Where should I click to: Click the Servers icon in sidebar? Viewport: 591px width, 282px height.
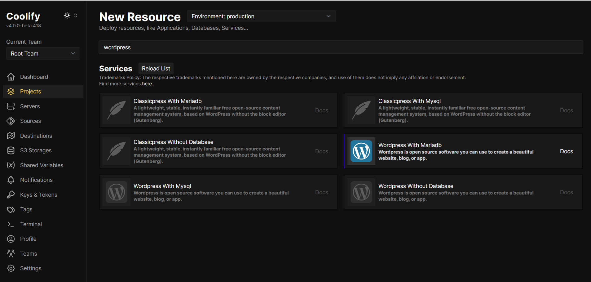11,106
